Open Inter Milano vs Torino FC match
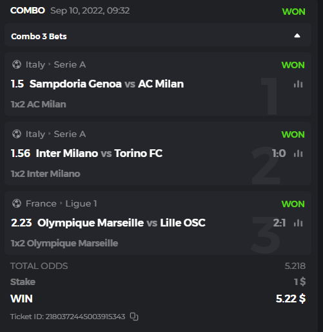 pos(99,153)
